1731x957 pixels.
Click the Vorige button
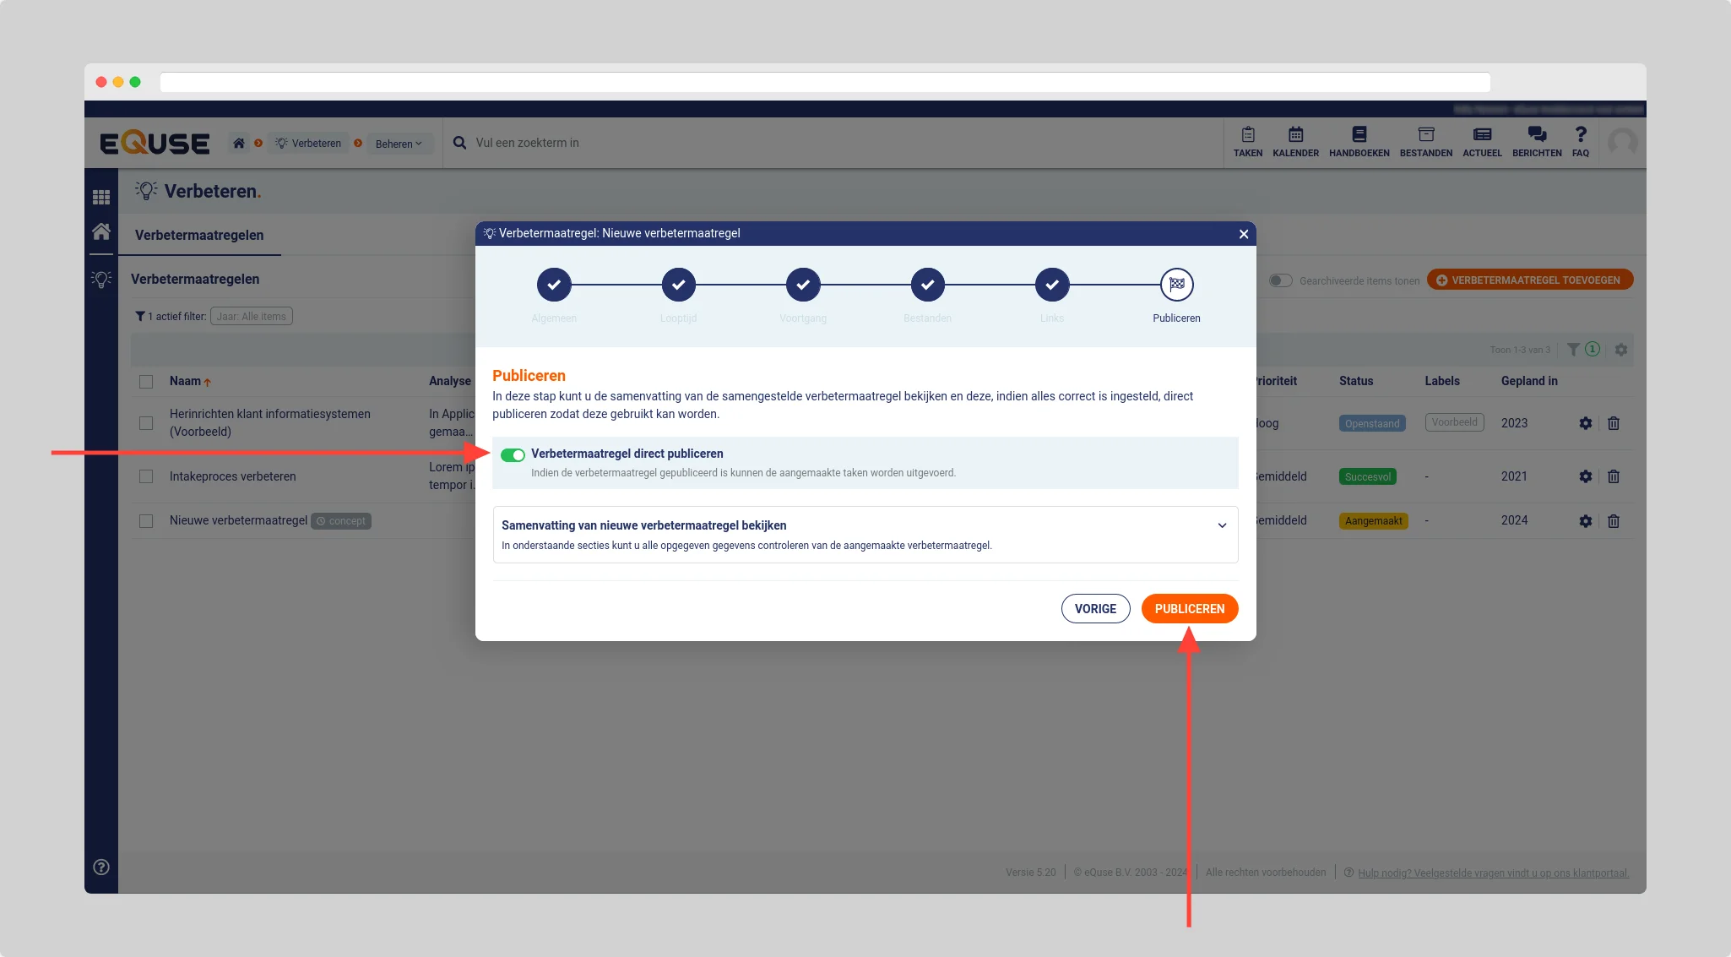point(1095,609)
